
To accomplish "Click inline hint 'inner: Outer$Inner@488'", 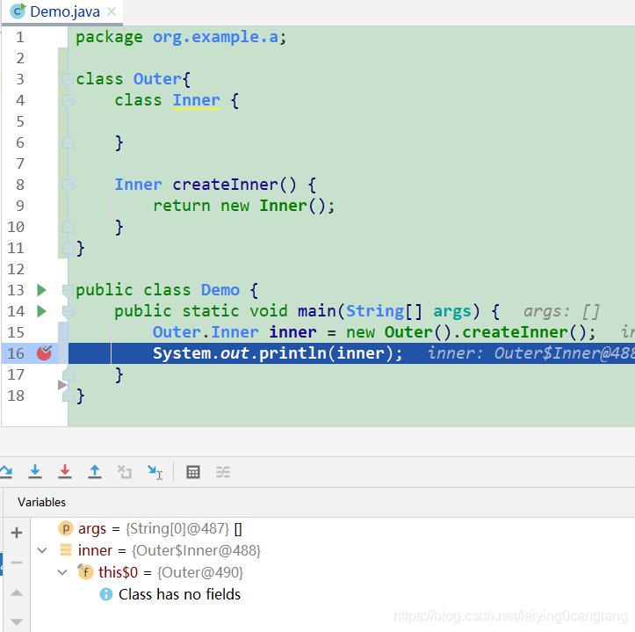I will [x=531, y=353].
